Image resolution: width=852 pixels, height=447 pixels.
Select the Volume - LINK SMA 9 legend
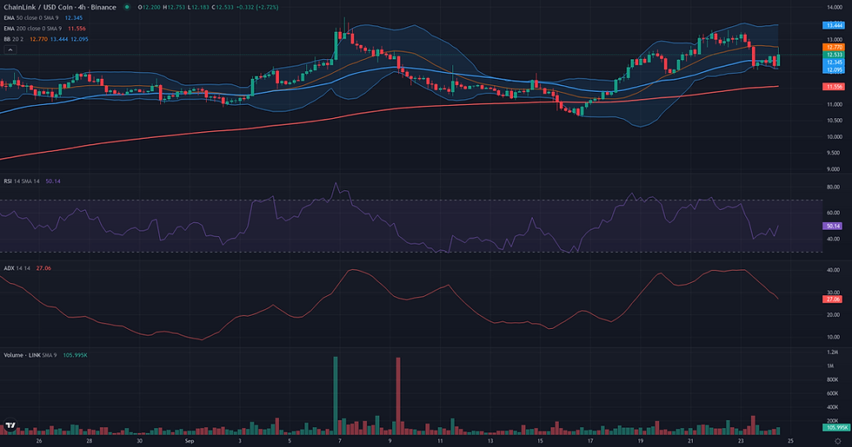click(45, 355)
